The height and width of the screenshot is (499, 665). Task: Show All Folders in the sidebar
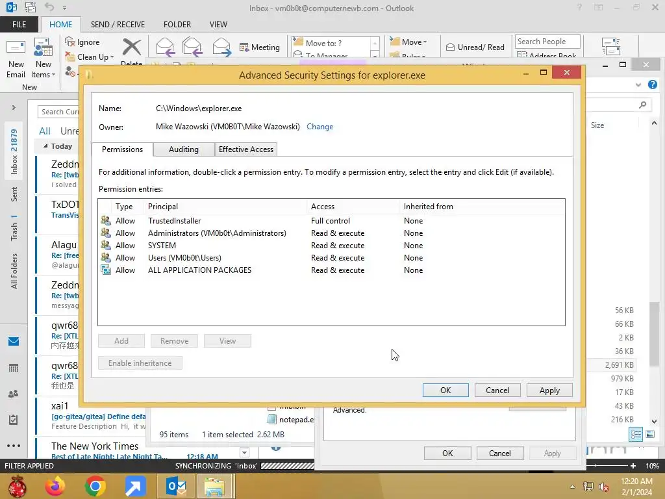coord(14,271)
